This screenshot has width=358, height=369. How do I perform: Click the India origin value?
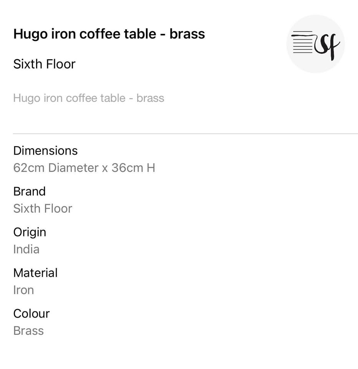[26, 249]
